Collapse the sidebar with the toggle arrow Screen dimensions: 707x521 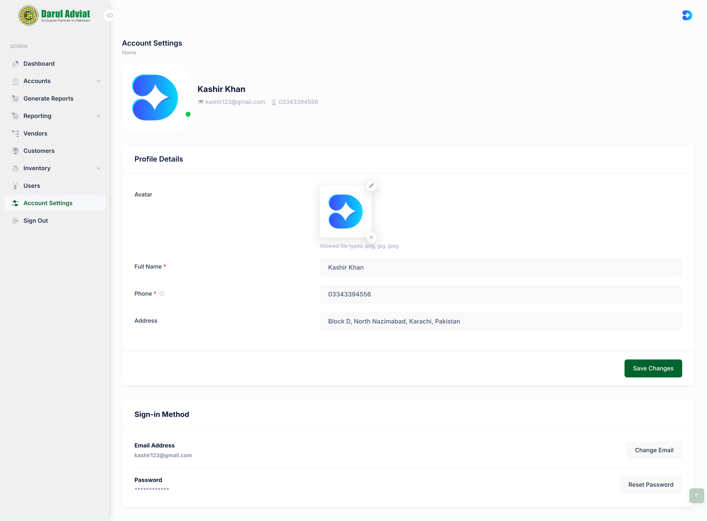109,15
